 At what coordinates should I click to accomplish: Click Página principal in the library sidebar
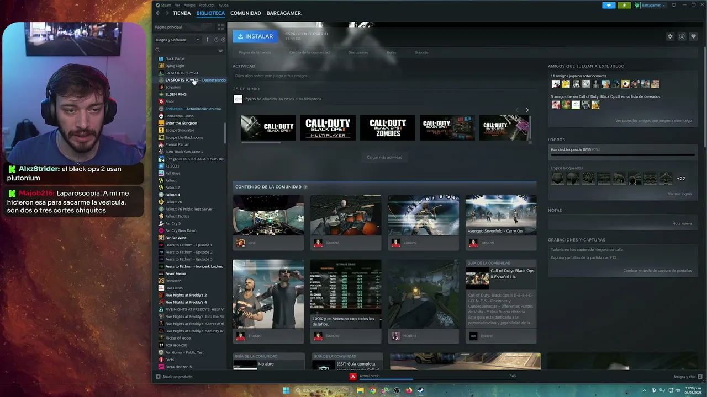click(x=168, y=27)
